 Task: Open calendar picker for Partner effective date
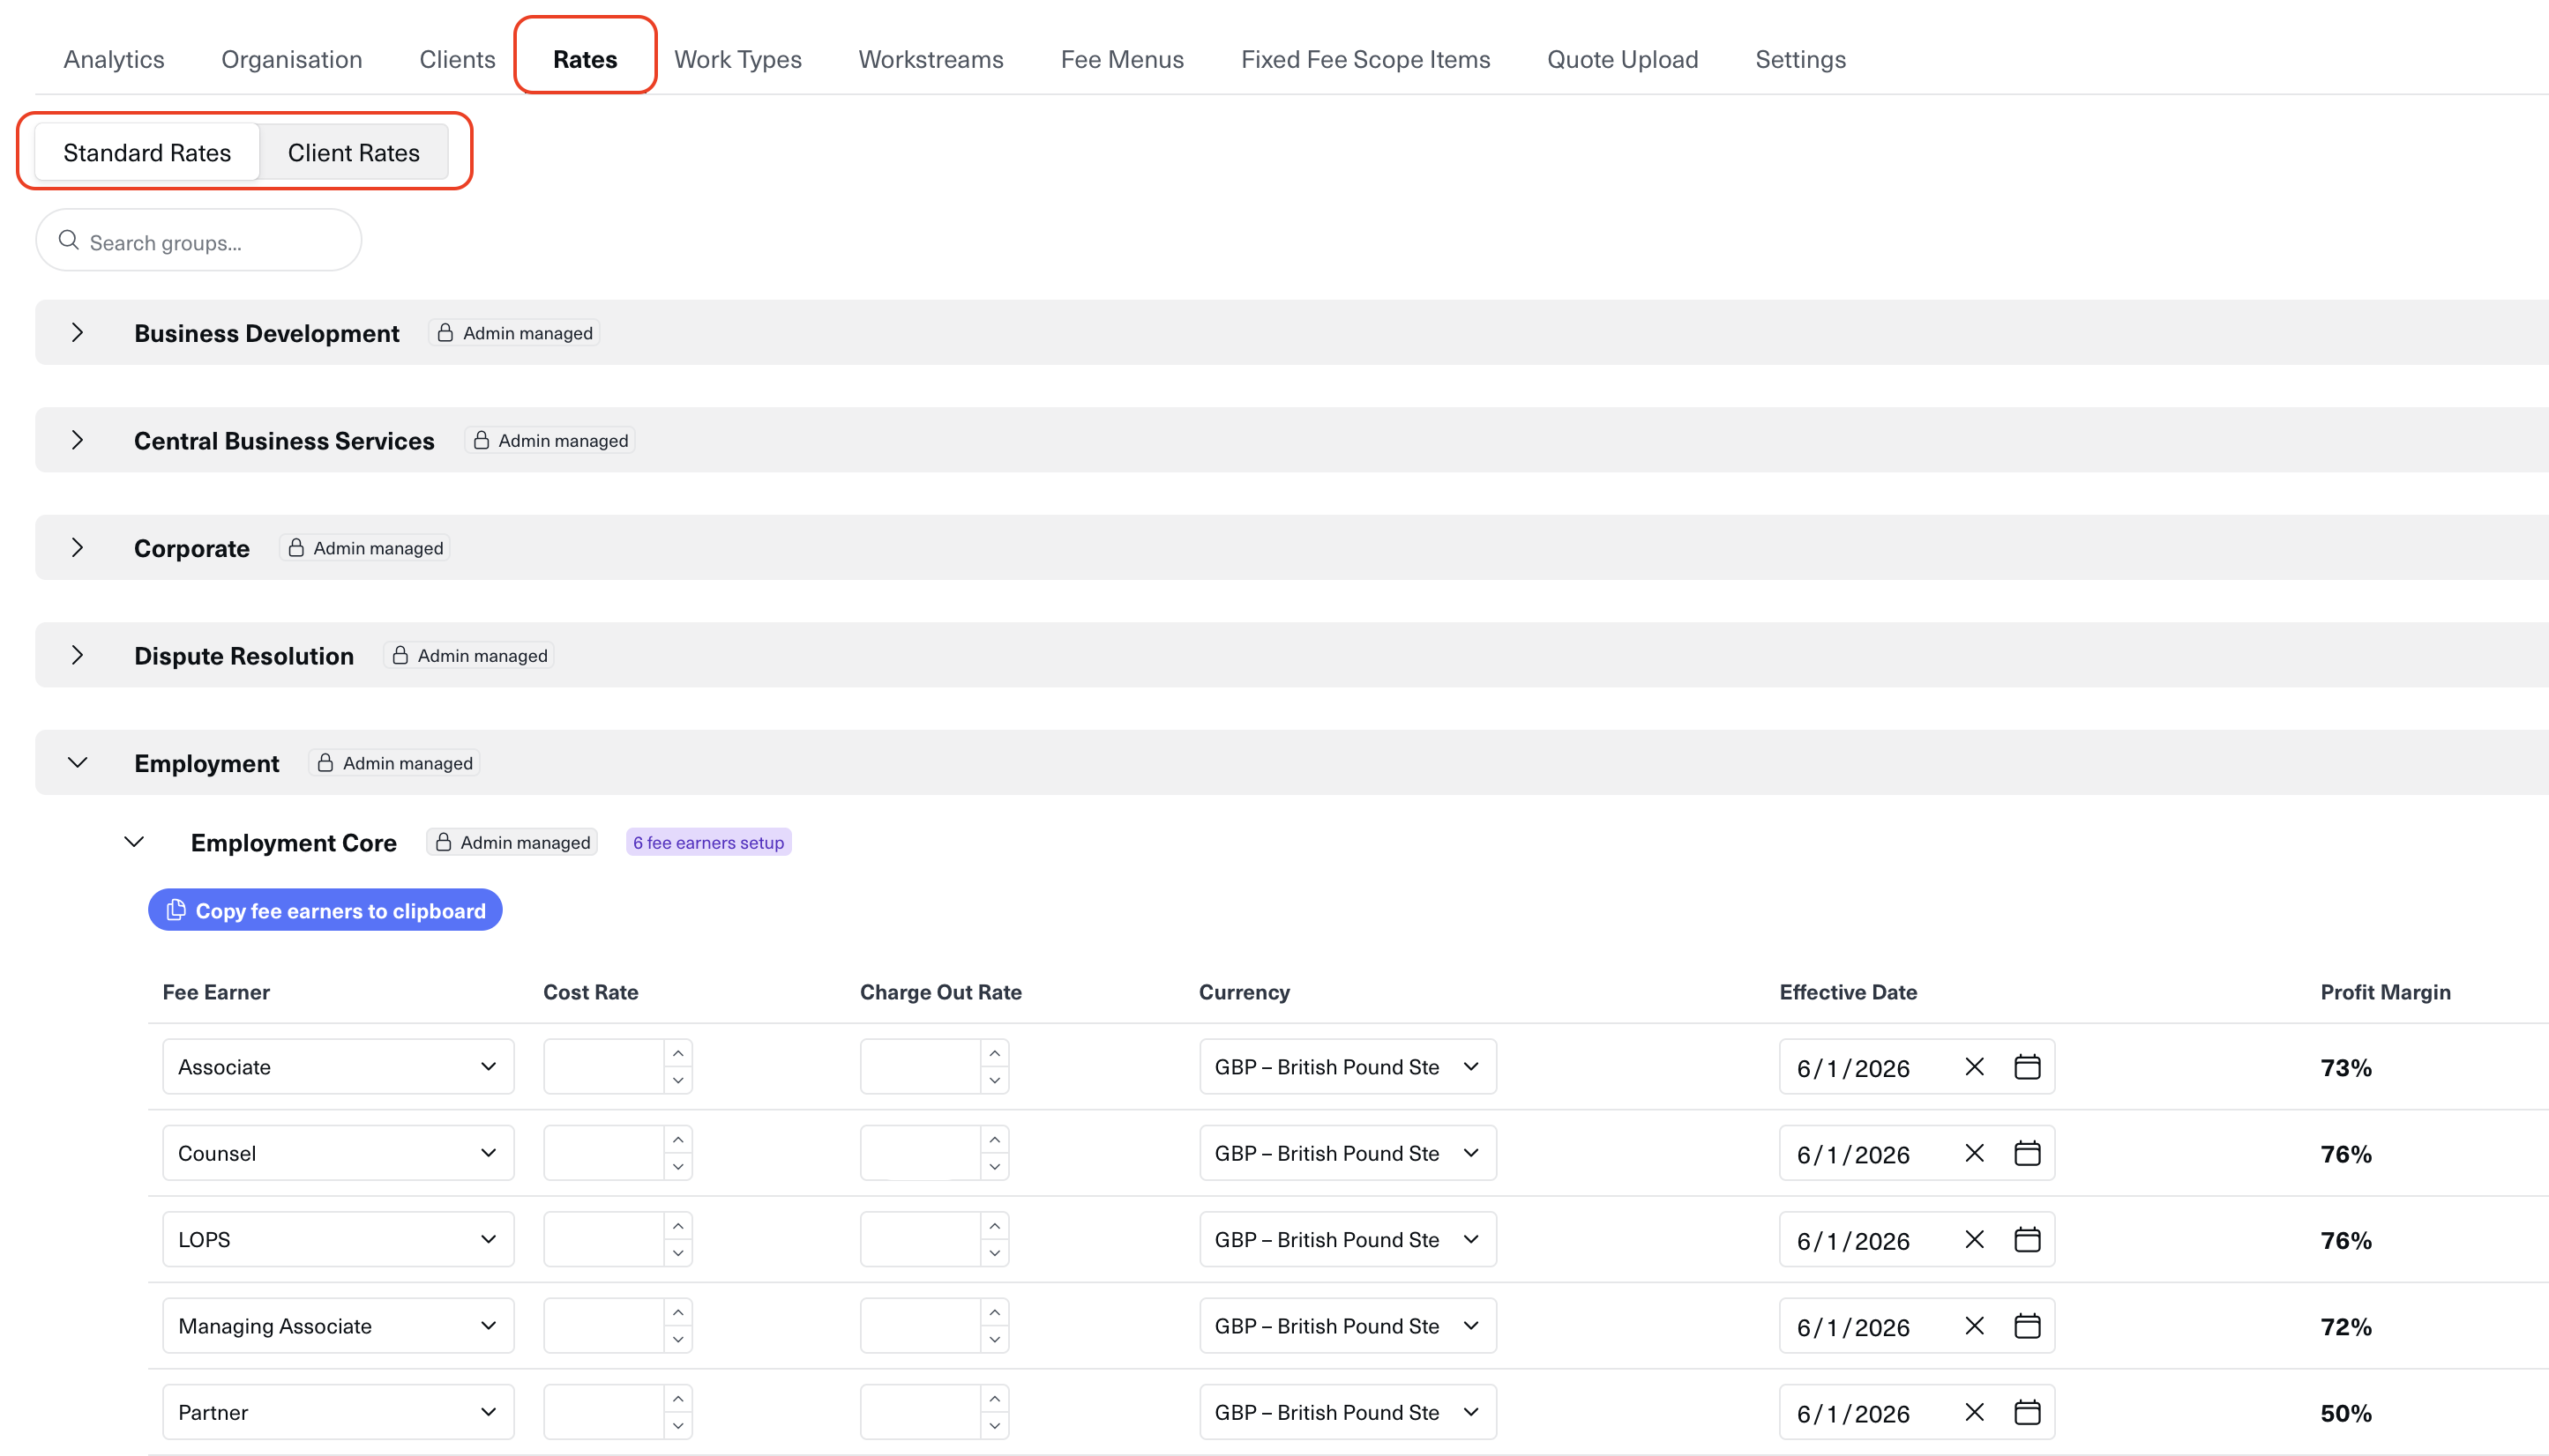click(2027, 1412)
